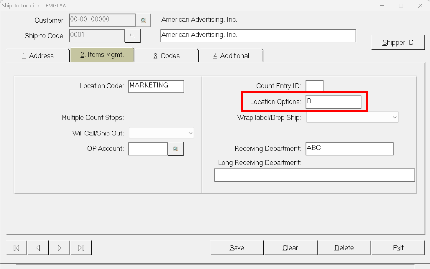
Task: Click into the Long Receiving Department field
Action: (315, 175)
